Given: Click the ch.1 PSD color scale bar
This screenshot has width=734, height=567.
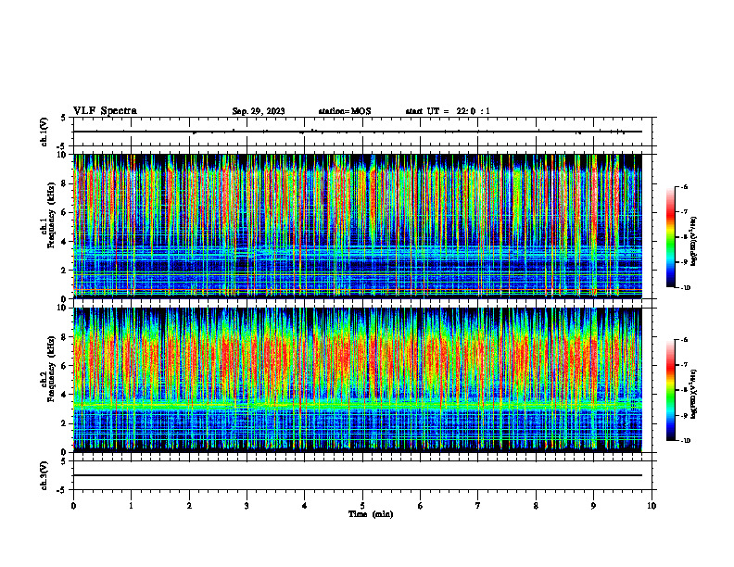Looking at the screenshot, I should point(670,237).
